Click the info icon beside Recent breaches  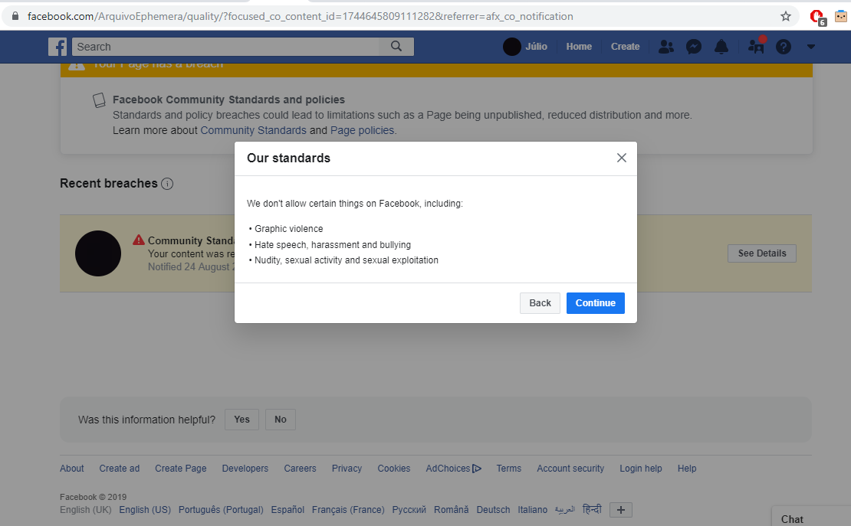(167, 184)
